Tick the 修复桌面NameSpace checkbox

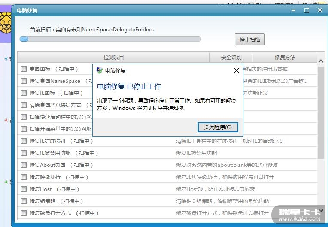[24, 81]
